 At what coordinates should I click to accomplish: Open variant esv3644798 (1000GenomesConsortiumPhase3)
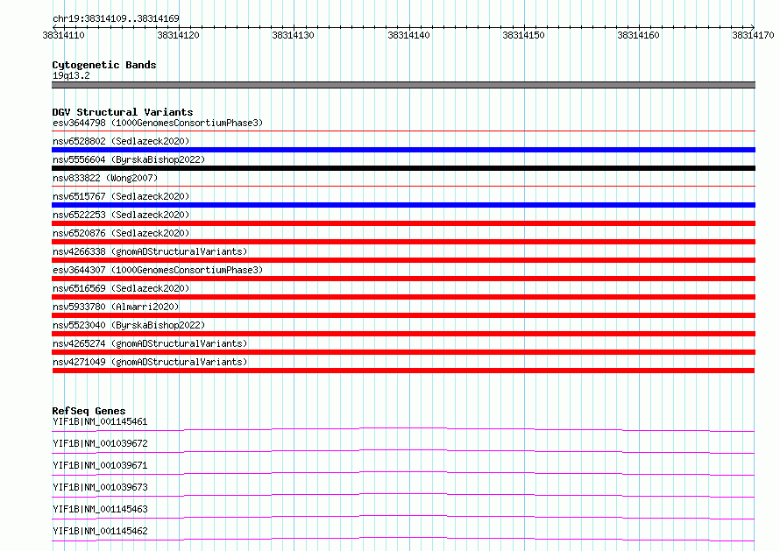pyautogui.click(x=158, y=123)
